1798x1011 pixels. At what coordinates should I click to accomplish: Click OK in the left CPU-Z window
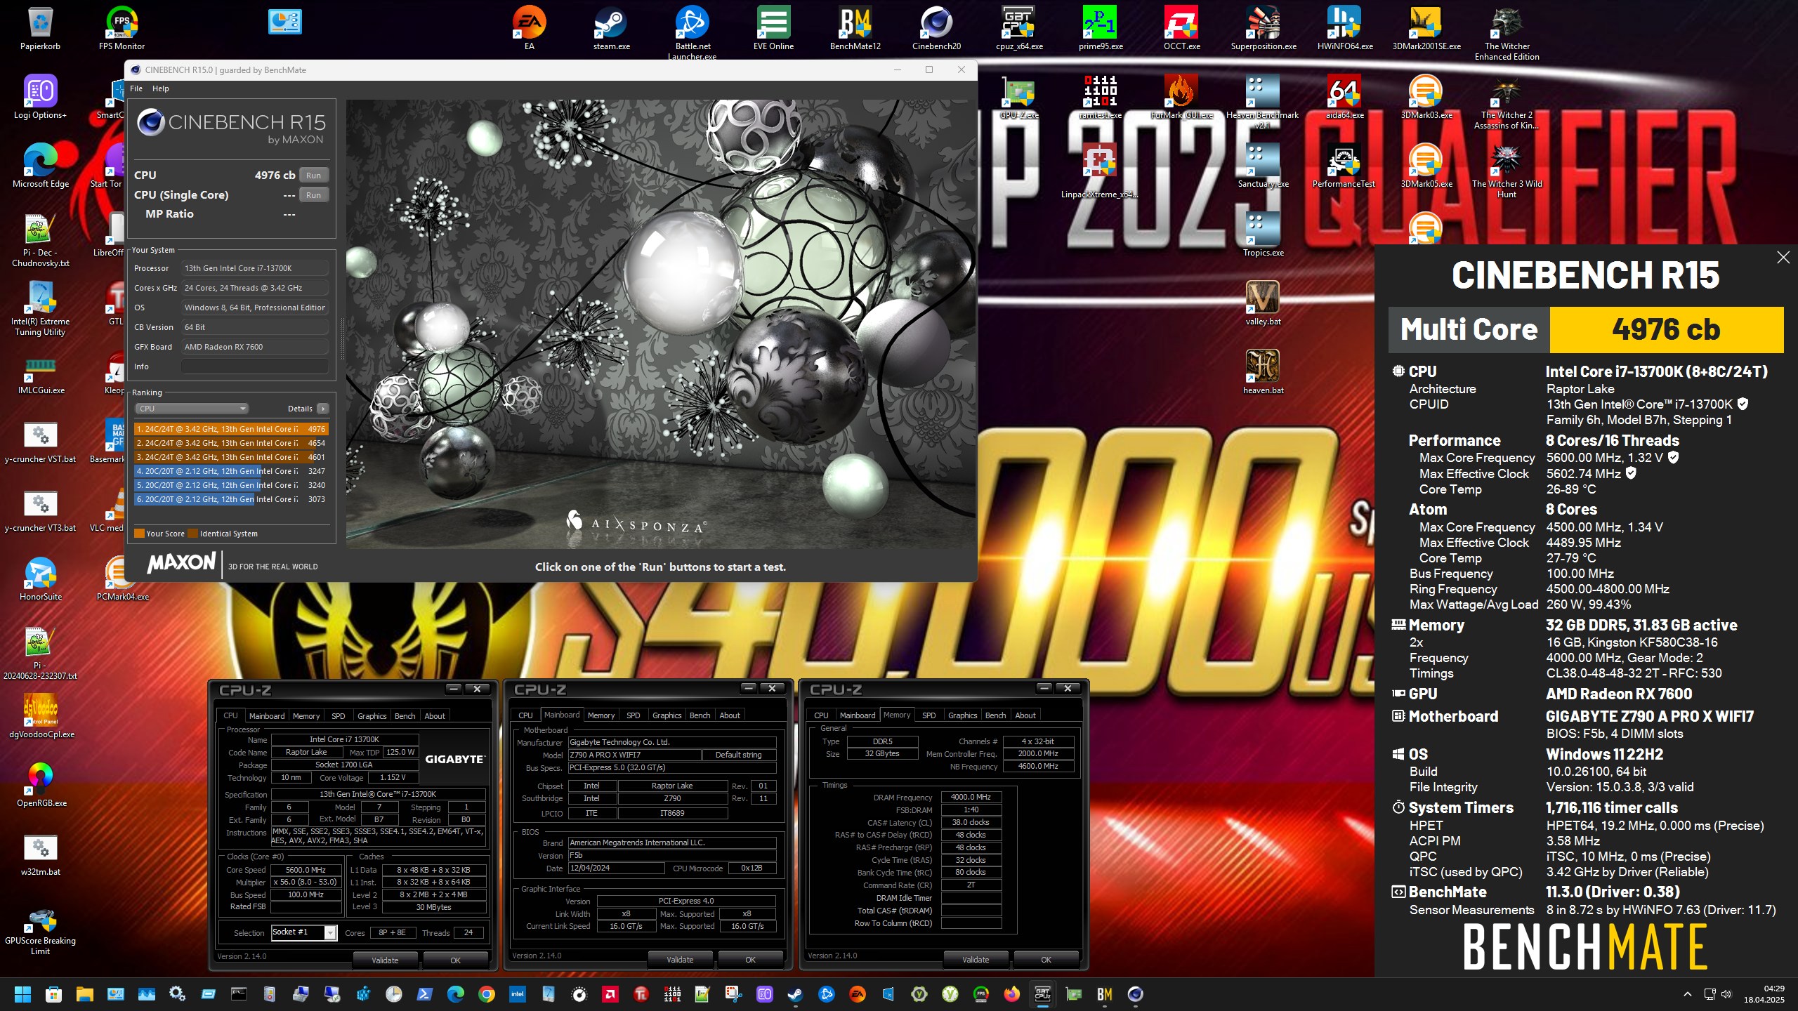point(455,960)
